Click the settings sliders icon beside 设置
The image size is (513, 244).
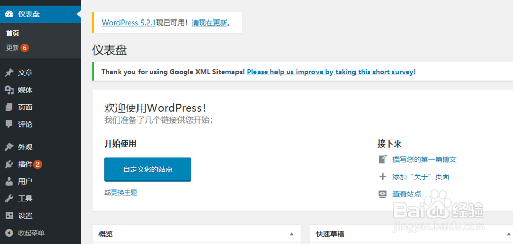(x=9, y=216)
